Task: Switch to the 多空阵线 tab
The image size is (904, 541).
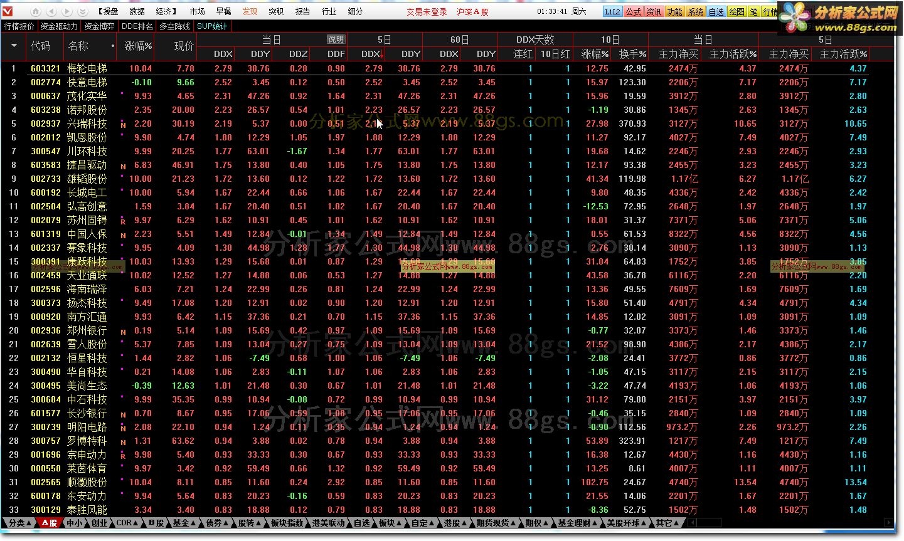Action: point(175,26)
